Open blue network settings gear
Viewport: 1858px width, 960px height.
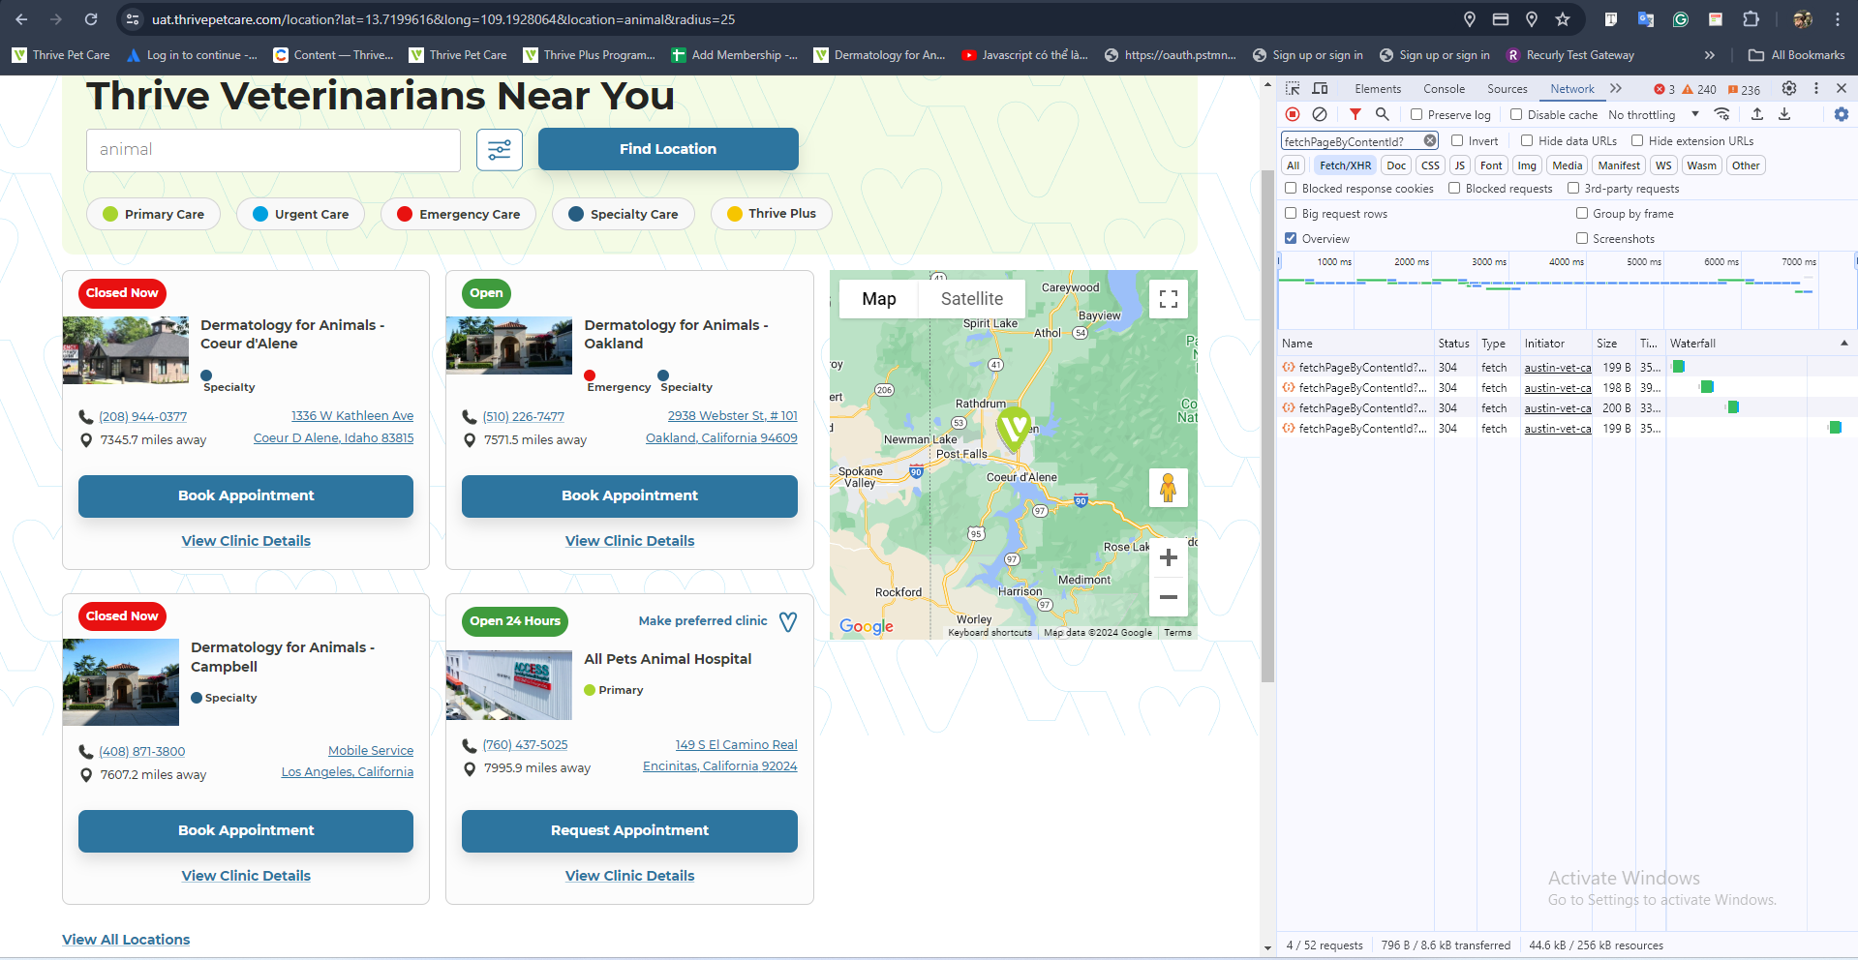click(x=1842, y=114)
